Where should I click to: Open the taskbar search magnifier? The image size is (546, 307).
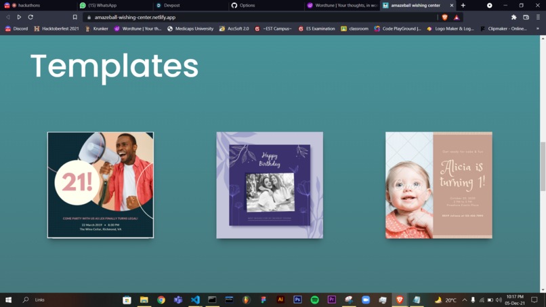click(x=26, y=300)
